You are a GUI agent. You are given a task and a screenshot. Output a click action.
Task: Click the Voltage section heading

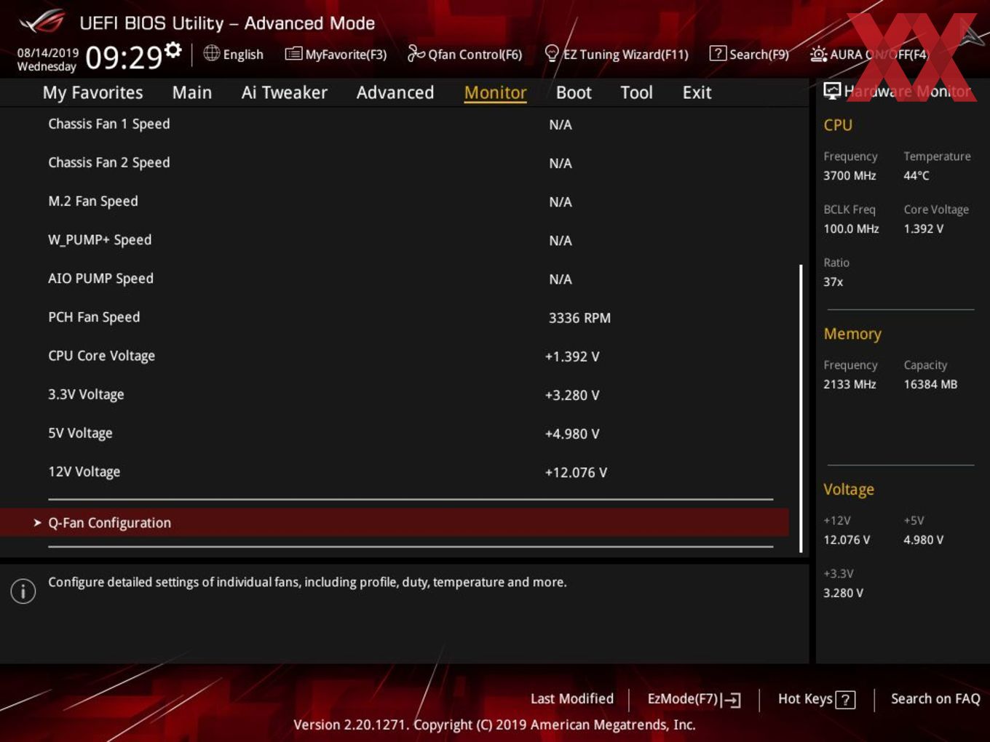(x=849, y=489)
